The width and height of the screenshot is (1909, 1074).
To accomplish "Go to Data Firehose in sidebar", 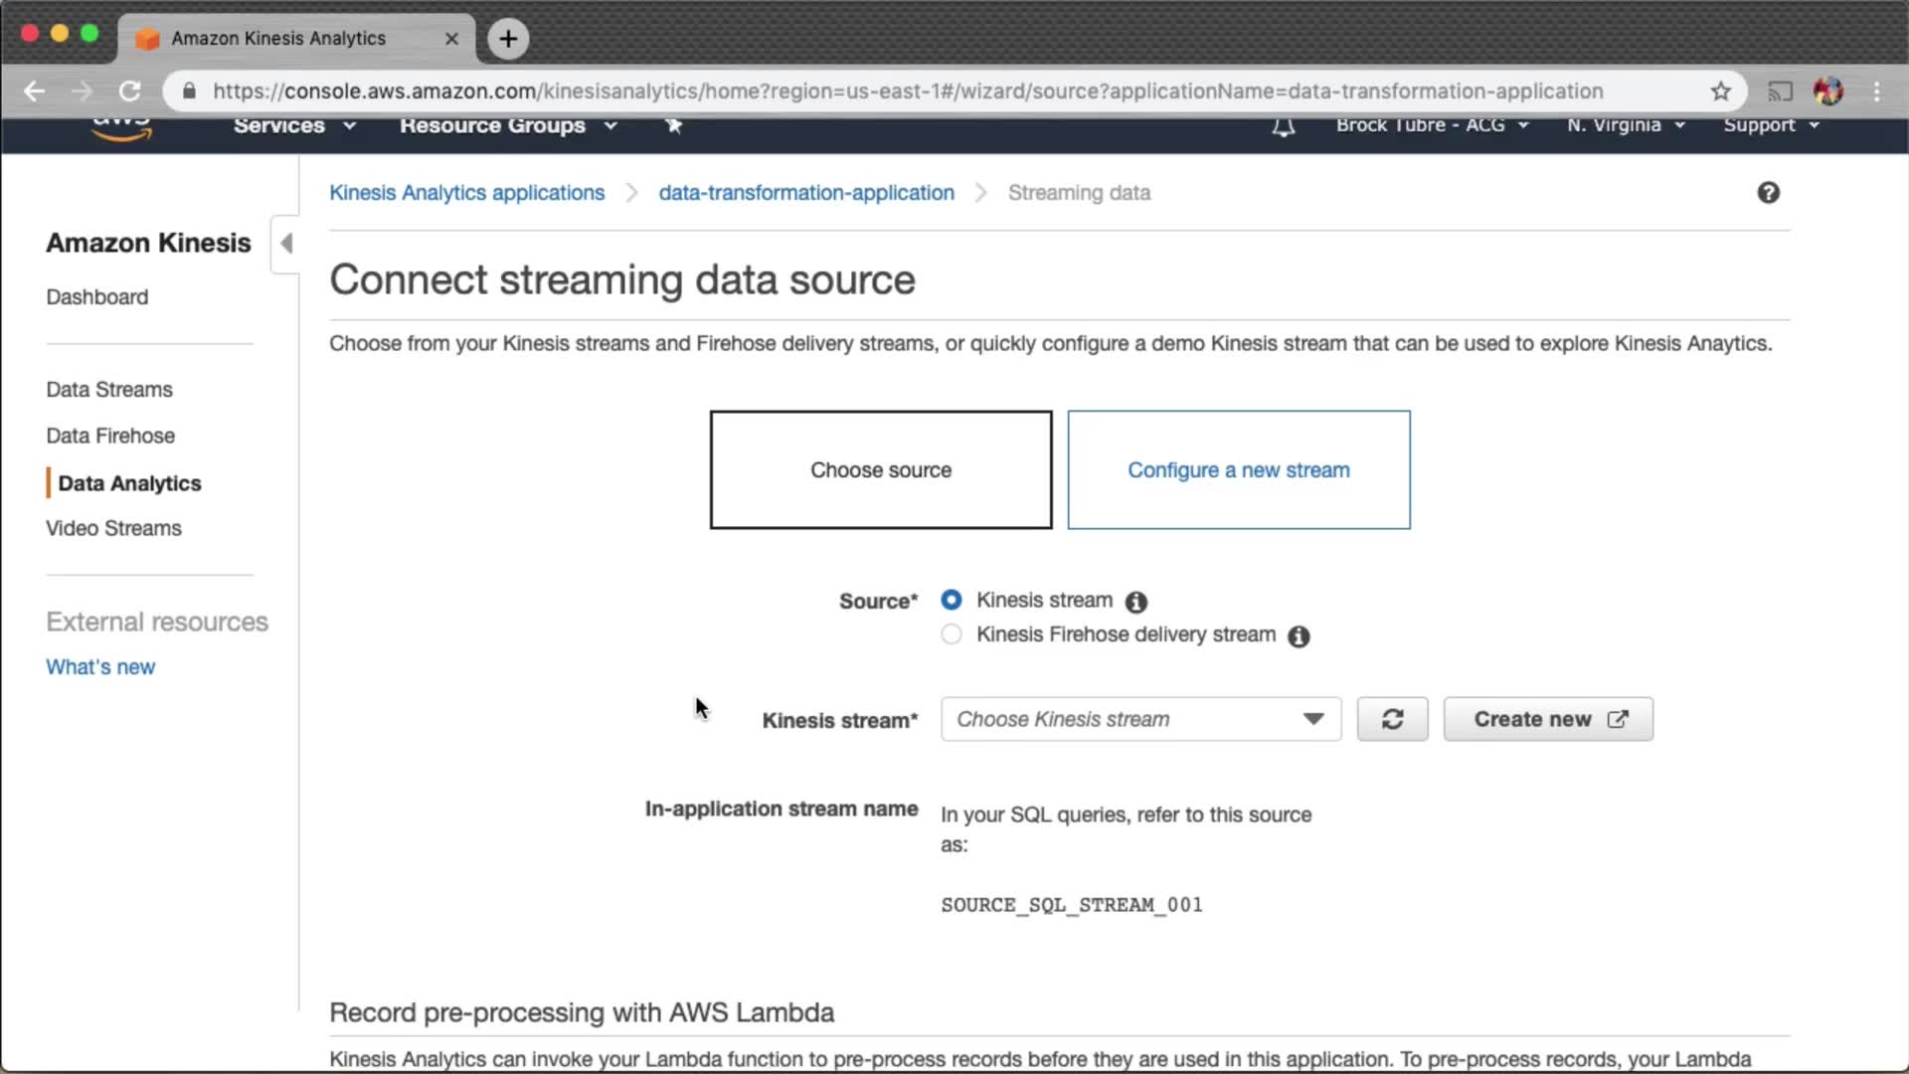I will pyautogui.click(x=110, y=436).
